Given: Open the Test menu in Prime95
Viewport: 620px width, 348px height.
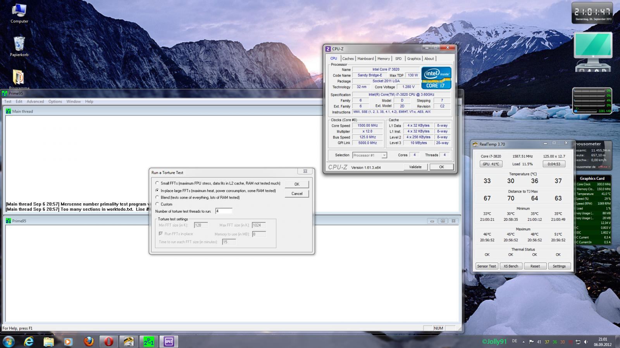Looking at the screenshot, I should tap(8, 101).
